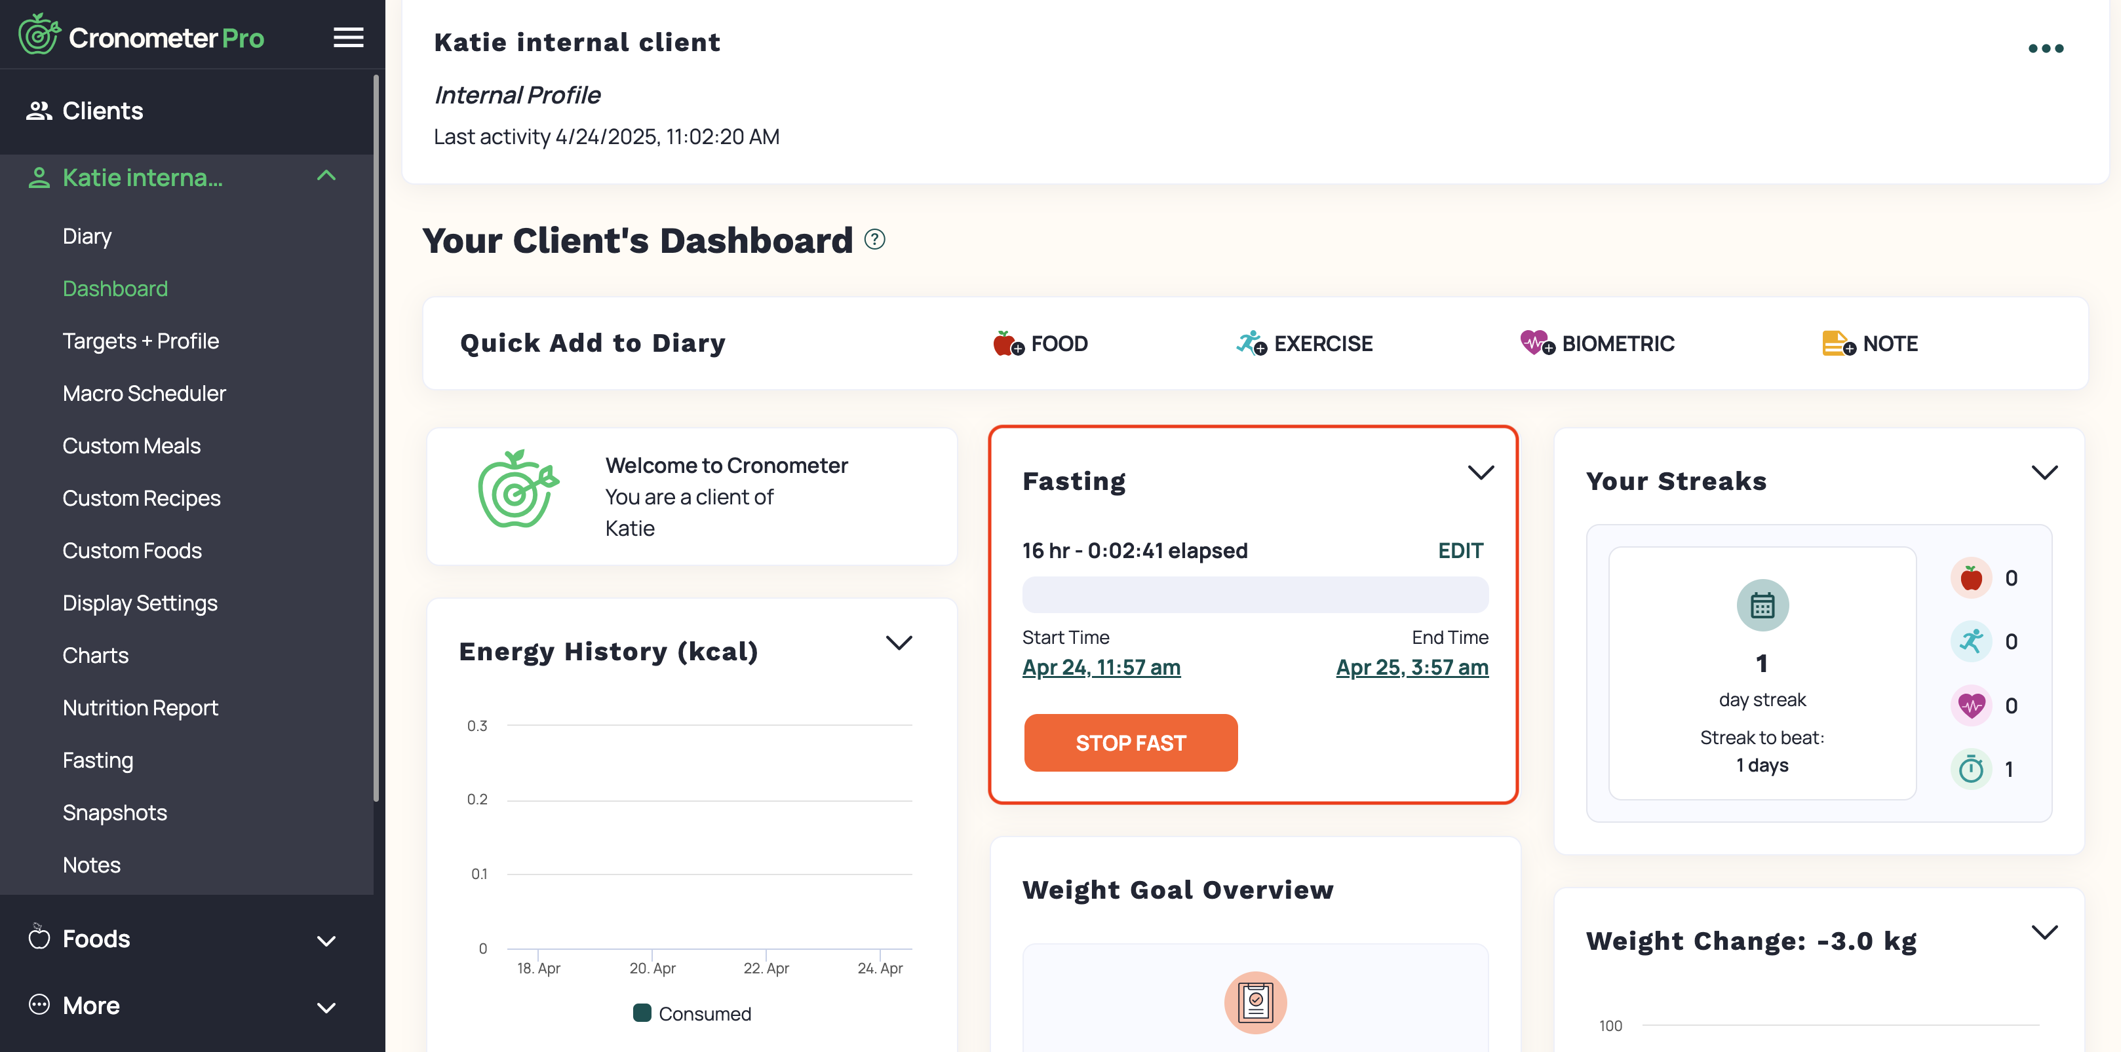
Task: Open Custom Foods page
Action: point(132,550)
